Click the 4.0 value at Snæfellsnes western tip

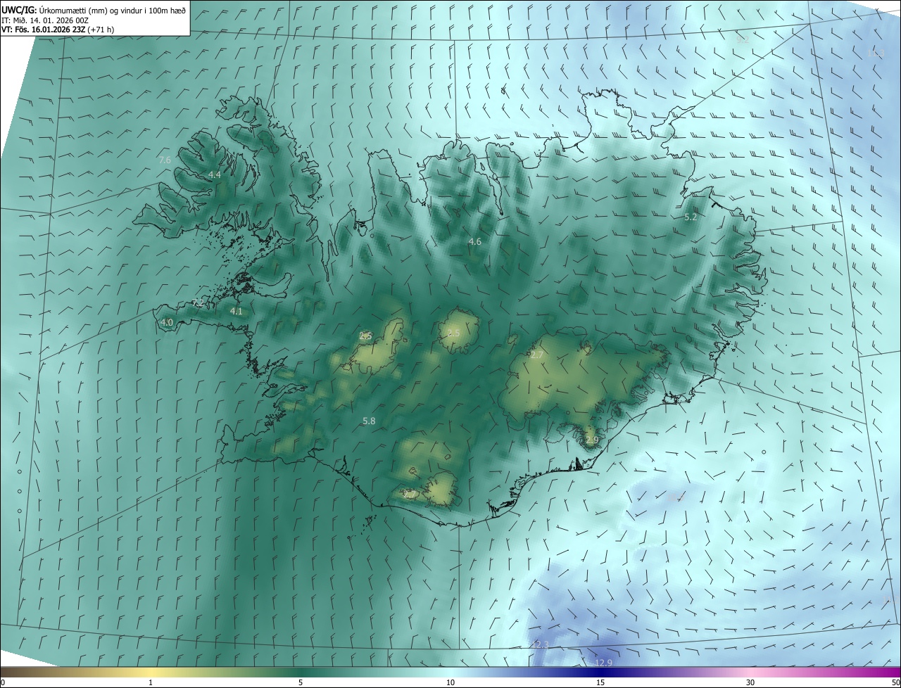pyautogui.click(x=167, y=322)
